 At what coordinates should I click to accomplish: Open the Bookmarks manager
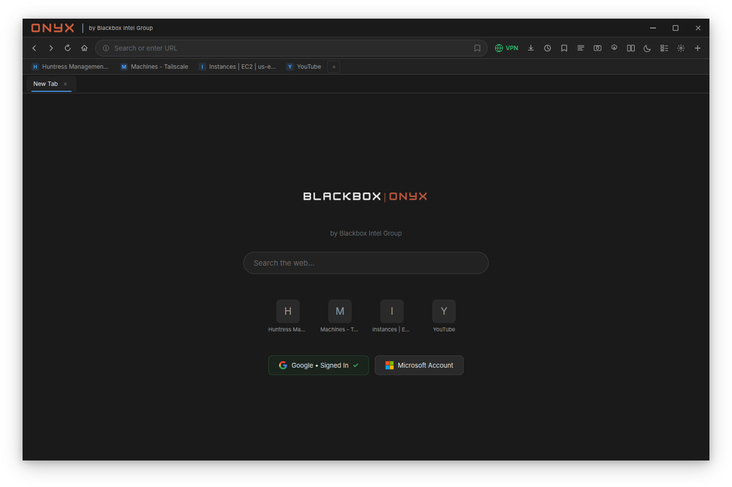[x=564, y=48]
